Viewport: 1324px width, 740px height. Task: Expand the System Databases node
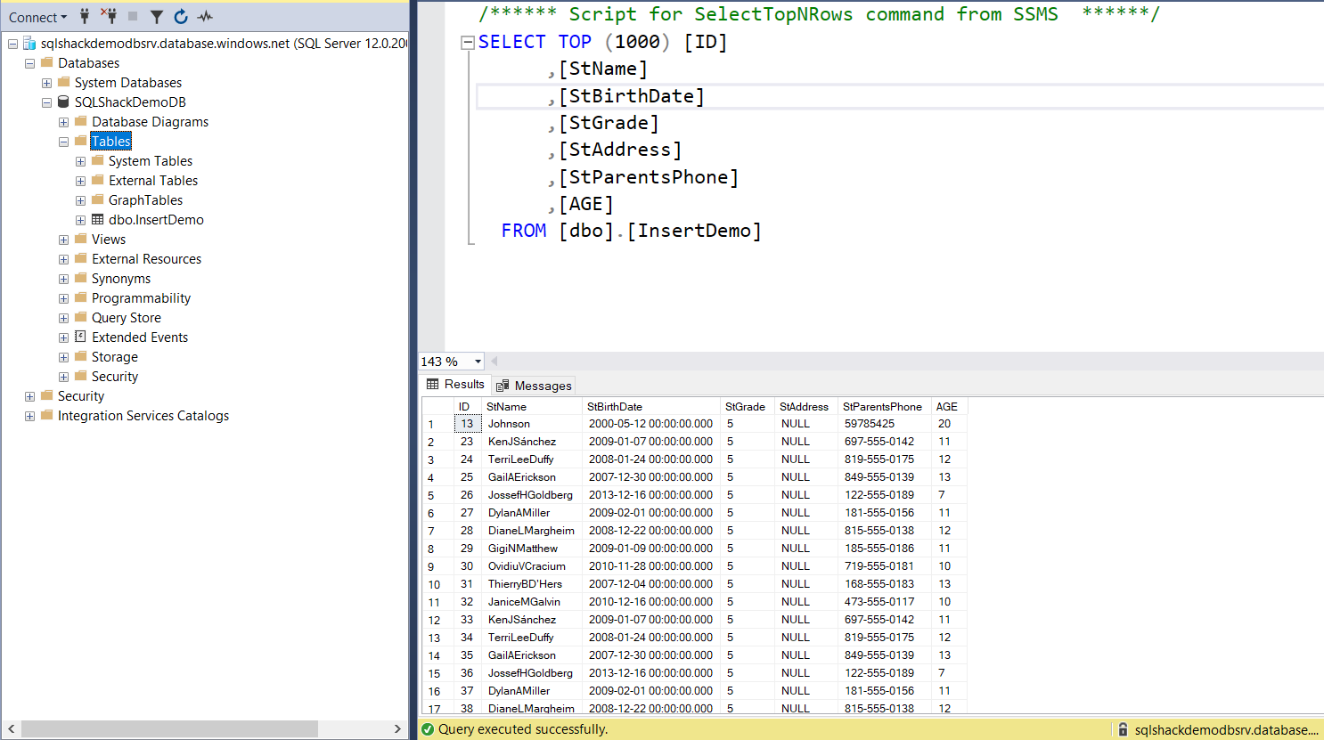pyautogui.click(x=46, y=83)
